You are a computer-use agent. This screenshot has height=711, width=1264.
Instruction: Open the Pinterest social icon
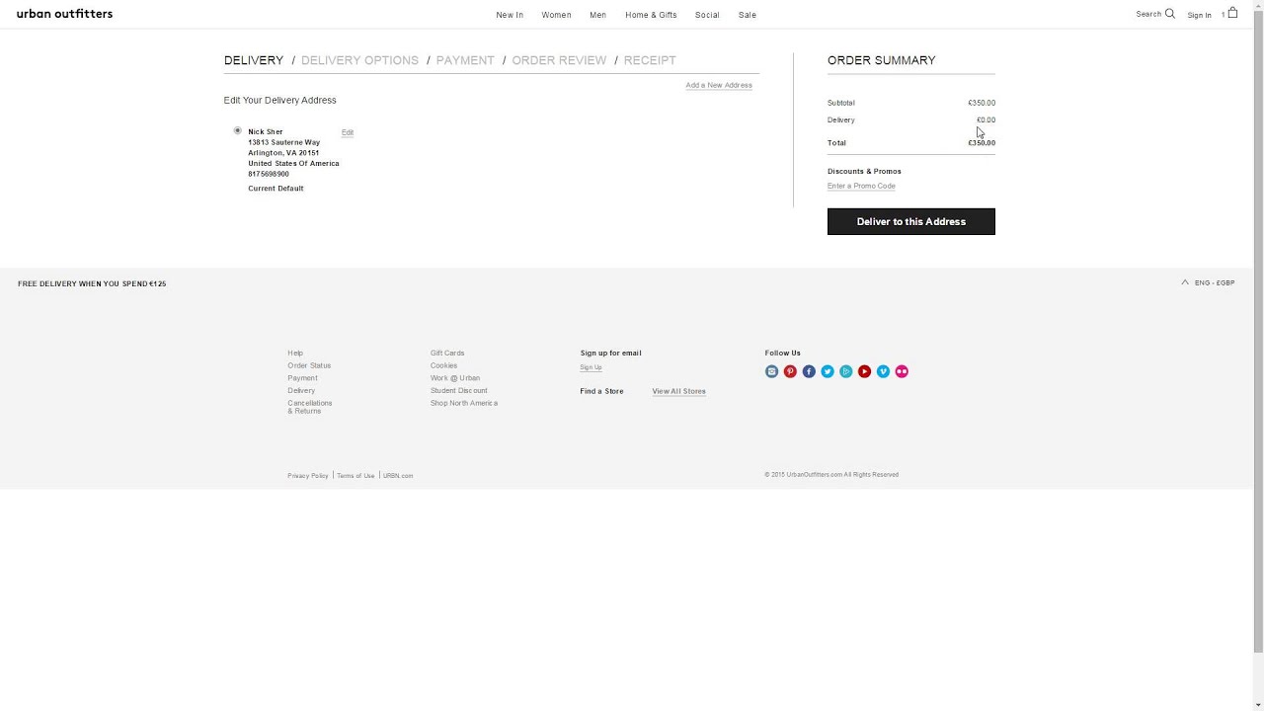[790, 371]
